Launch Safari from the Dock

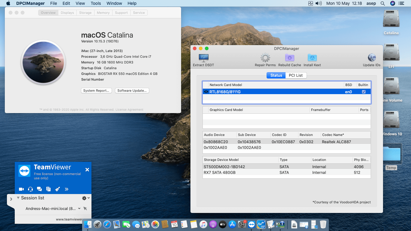tap(107, 224)
